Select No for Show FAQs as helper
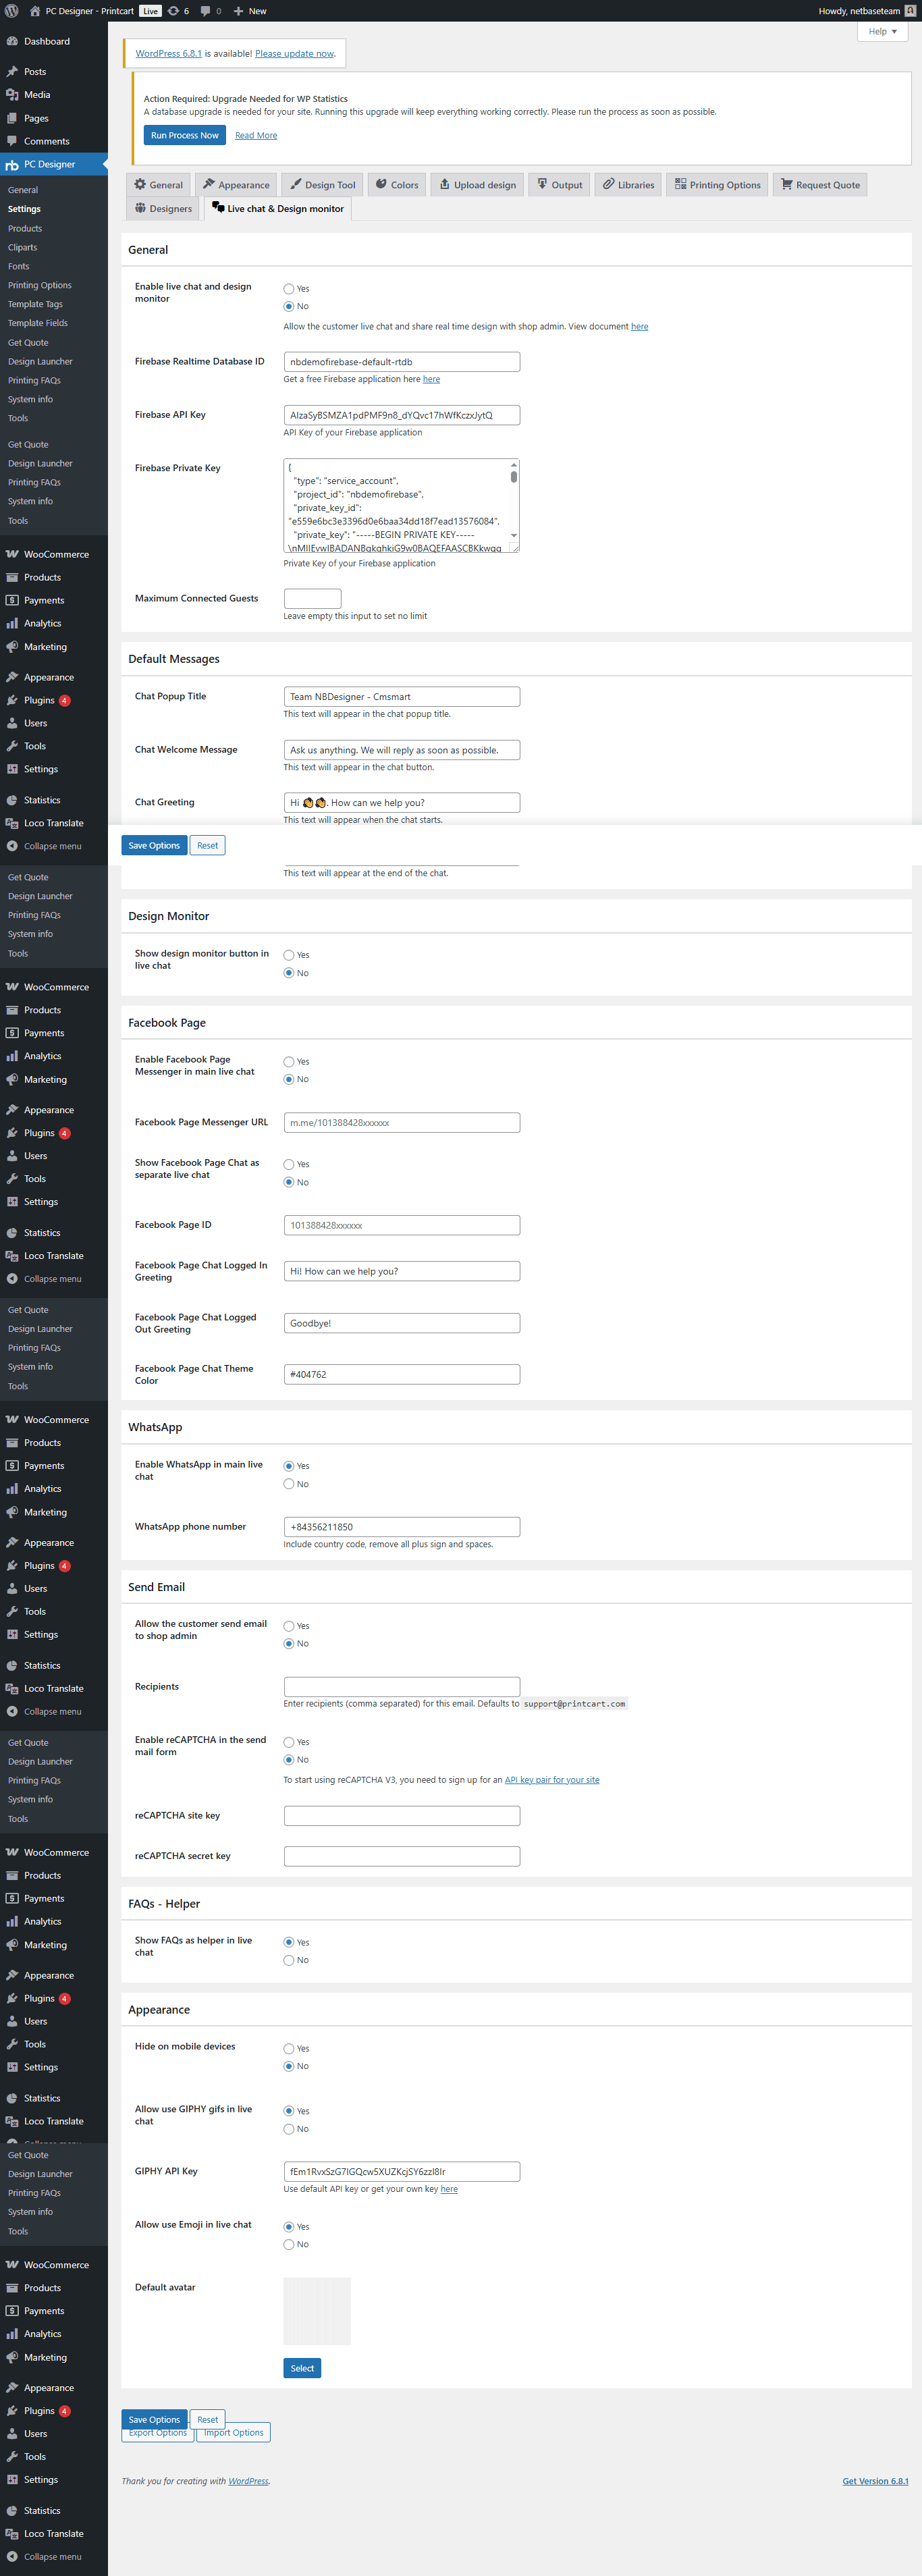This screenshot has height=2576, width=922. pyautogui.click(x=289, y=1960)
